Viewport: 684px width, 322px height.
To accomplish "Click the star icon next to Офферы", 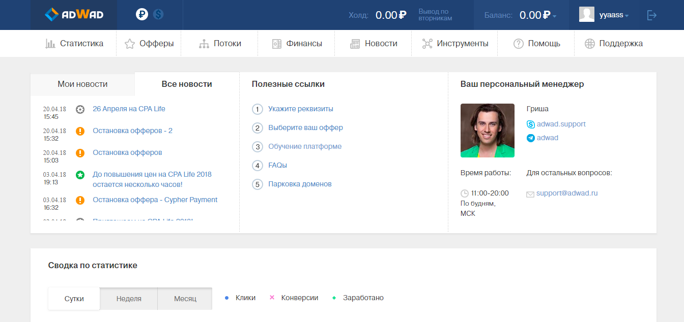I will pos(129,43).
